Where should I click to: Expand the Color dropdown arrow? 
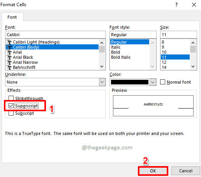(153, 82)
